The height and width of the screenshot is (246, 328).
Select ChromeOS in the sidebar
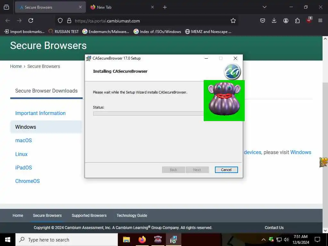pos(28,181)
